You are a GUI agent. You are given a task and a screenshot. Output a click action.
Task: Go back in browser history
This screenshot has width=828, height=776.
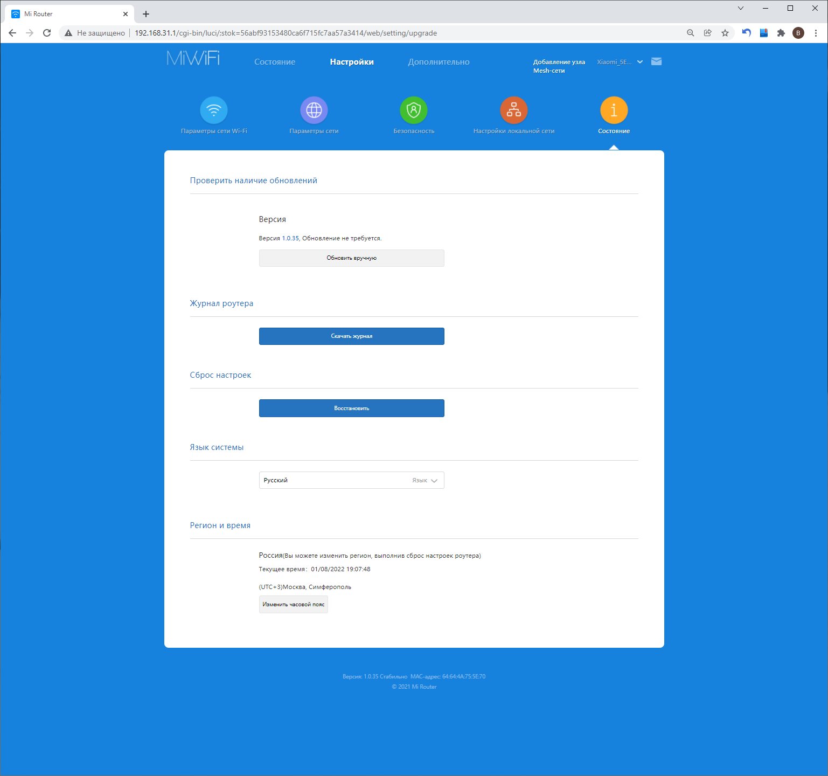click(12, 33)
